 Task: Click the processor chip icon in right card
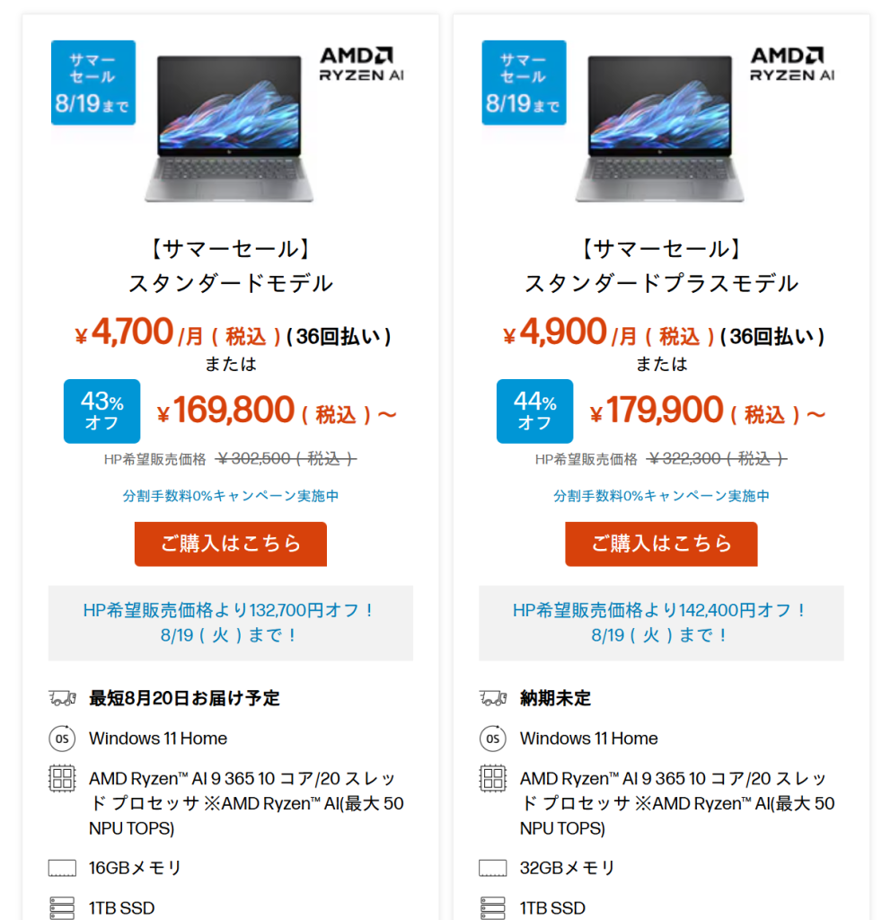(493, 778)
